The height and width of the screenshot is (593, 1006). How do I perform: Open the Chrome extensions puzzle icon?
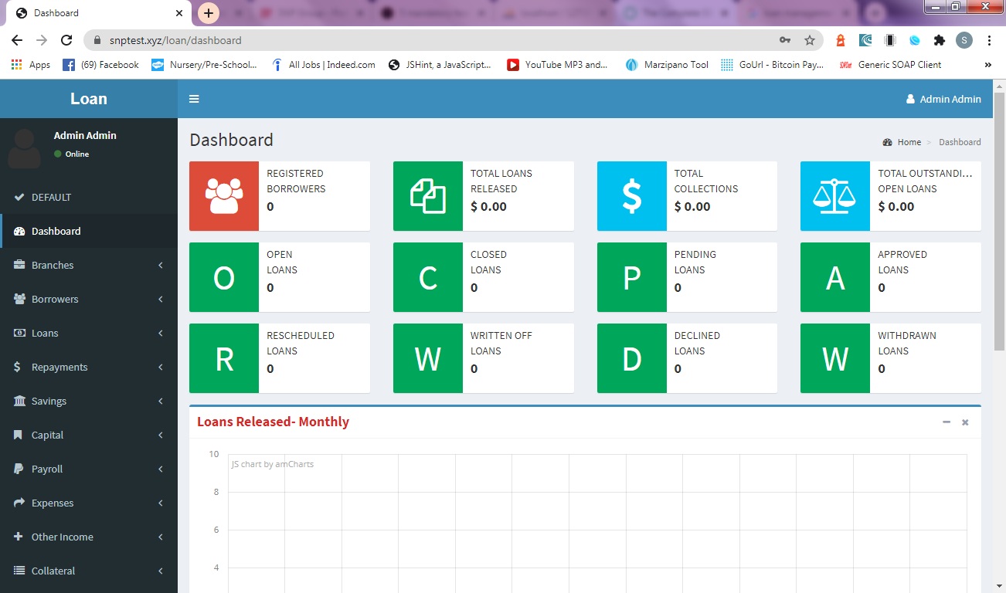pyautogui.click(x=940, y=40)
